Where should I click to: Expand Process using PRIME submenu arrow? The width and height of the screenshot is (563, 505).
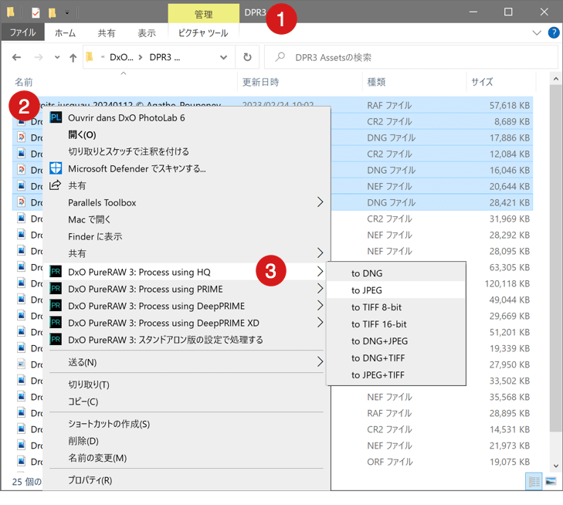click(x=320, y=288)
